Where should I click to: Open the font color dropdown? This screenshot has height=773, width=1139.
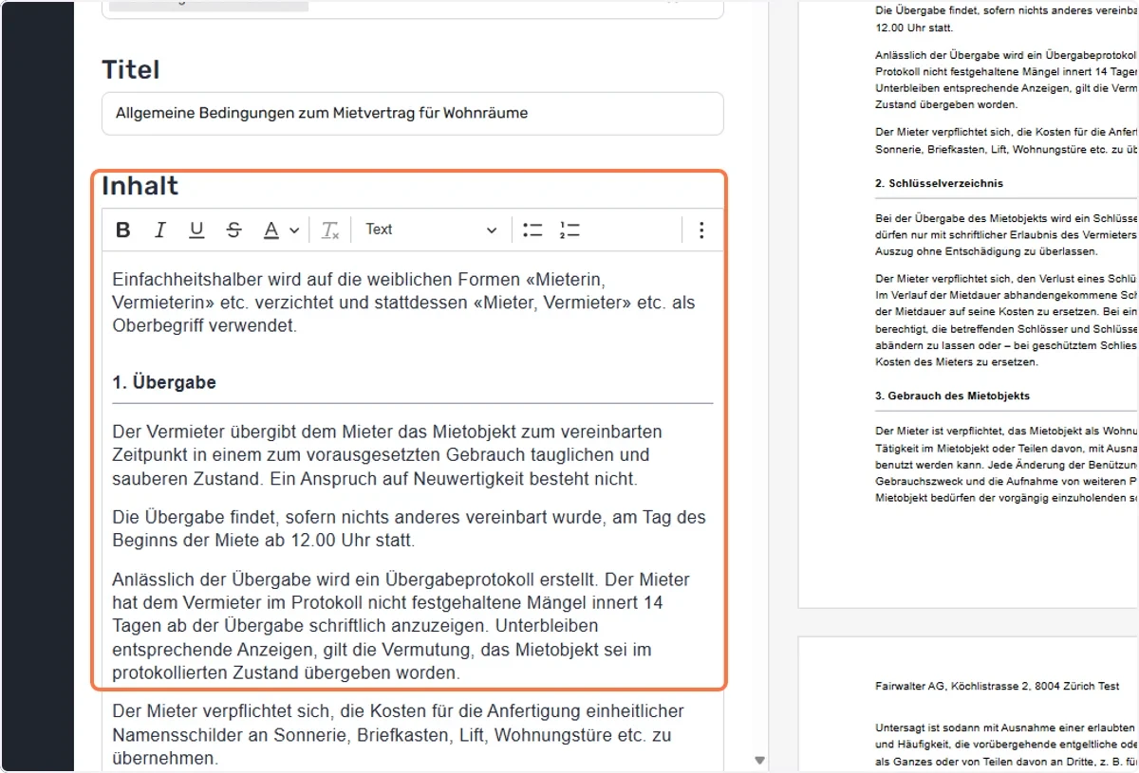coord(281,230)
